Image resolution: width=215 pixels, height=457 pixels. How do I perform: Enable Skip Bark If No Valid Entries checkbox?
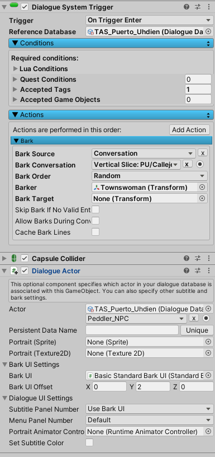95,209
